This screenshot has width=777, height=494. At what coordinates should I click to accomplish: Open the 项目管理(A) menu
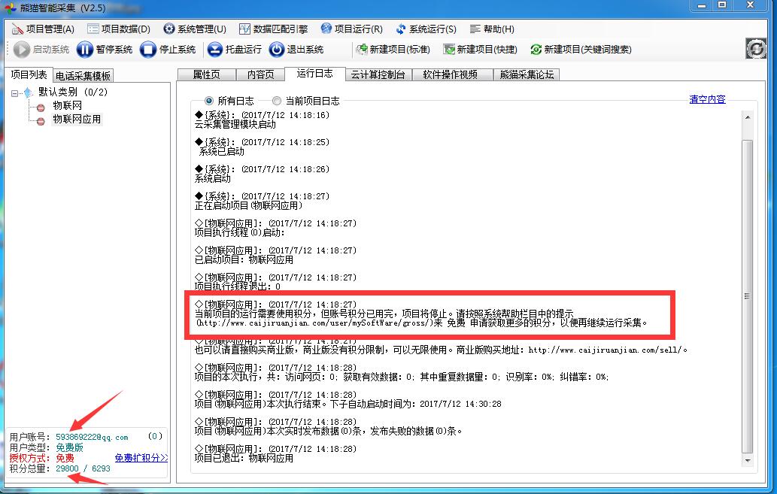[43, 29]
